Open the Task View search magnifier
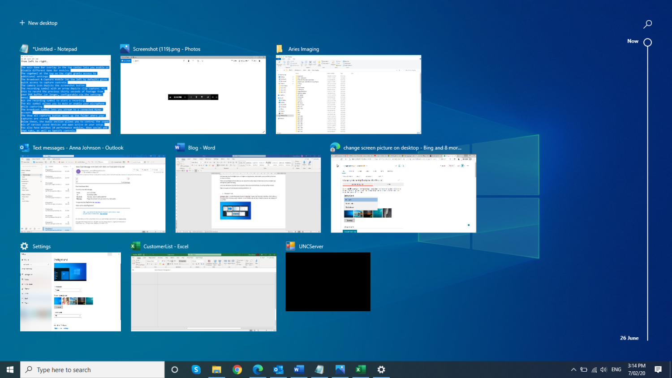The width and height of the screenshot is (672, 378). (x=647, y=24)
